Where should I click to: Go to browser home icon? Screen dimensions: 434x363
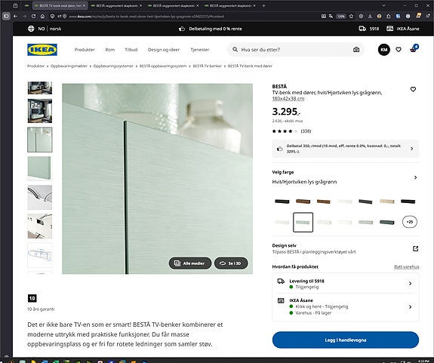point(42,17)
